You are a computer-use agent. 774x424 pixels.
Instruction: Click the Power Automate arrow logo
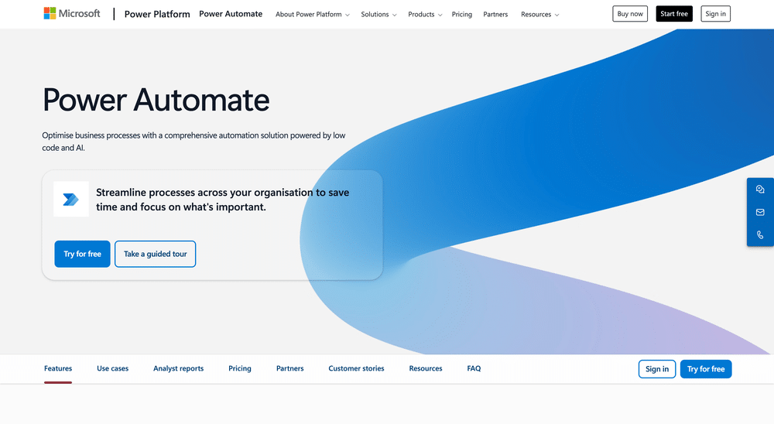click(71, 199)
